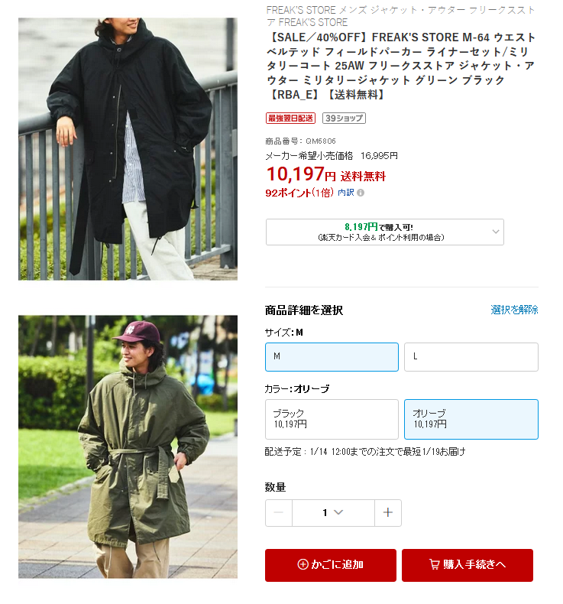Screen dimensions: 563x604
Task: Click the plus icon to increase quantity
Action: [388, 512]
